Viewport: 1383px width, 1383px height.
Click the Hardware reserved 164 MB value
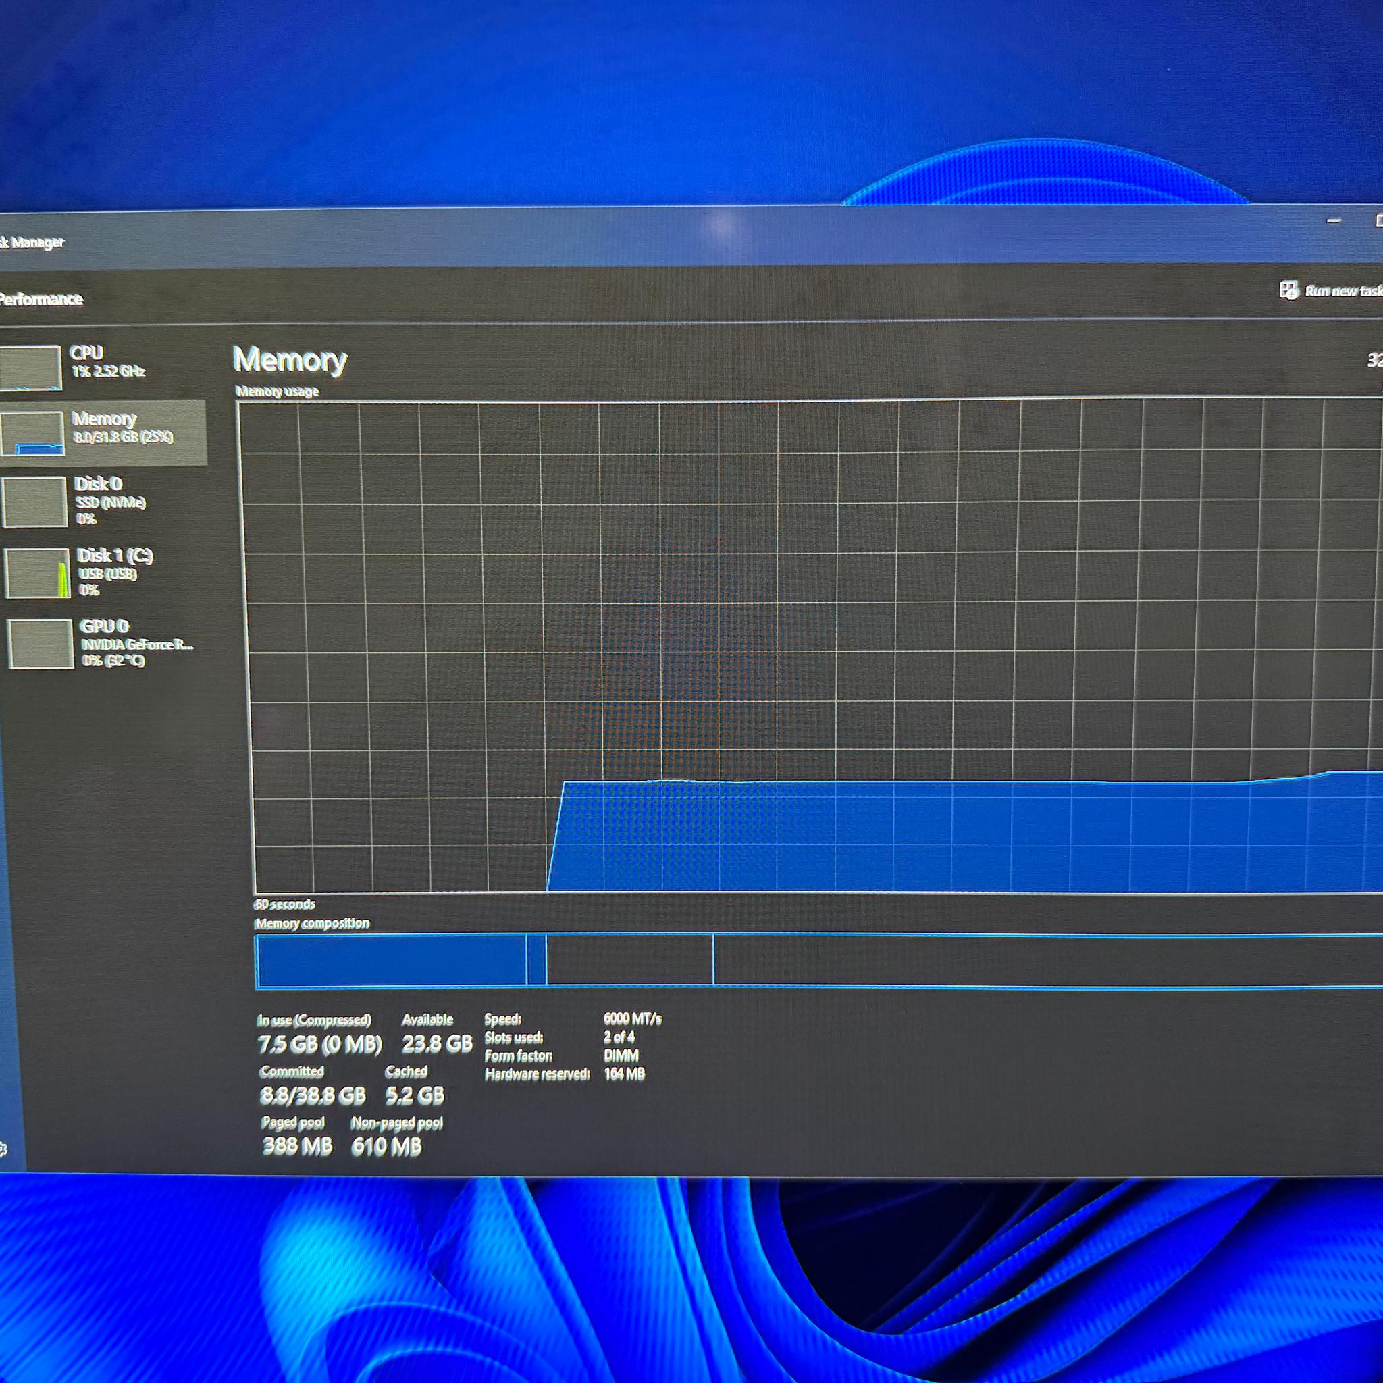[625, 1074]
